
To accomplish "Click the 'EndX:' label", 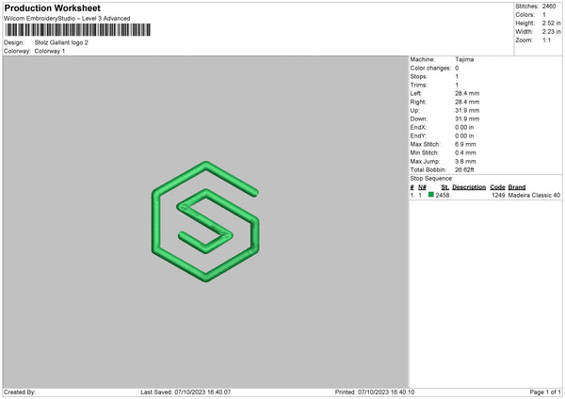I will coord(418,127).
